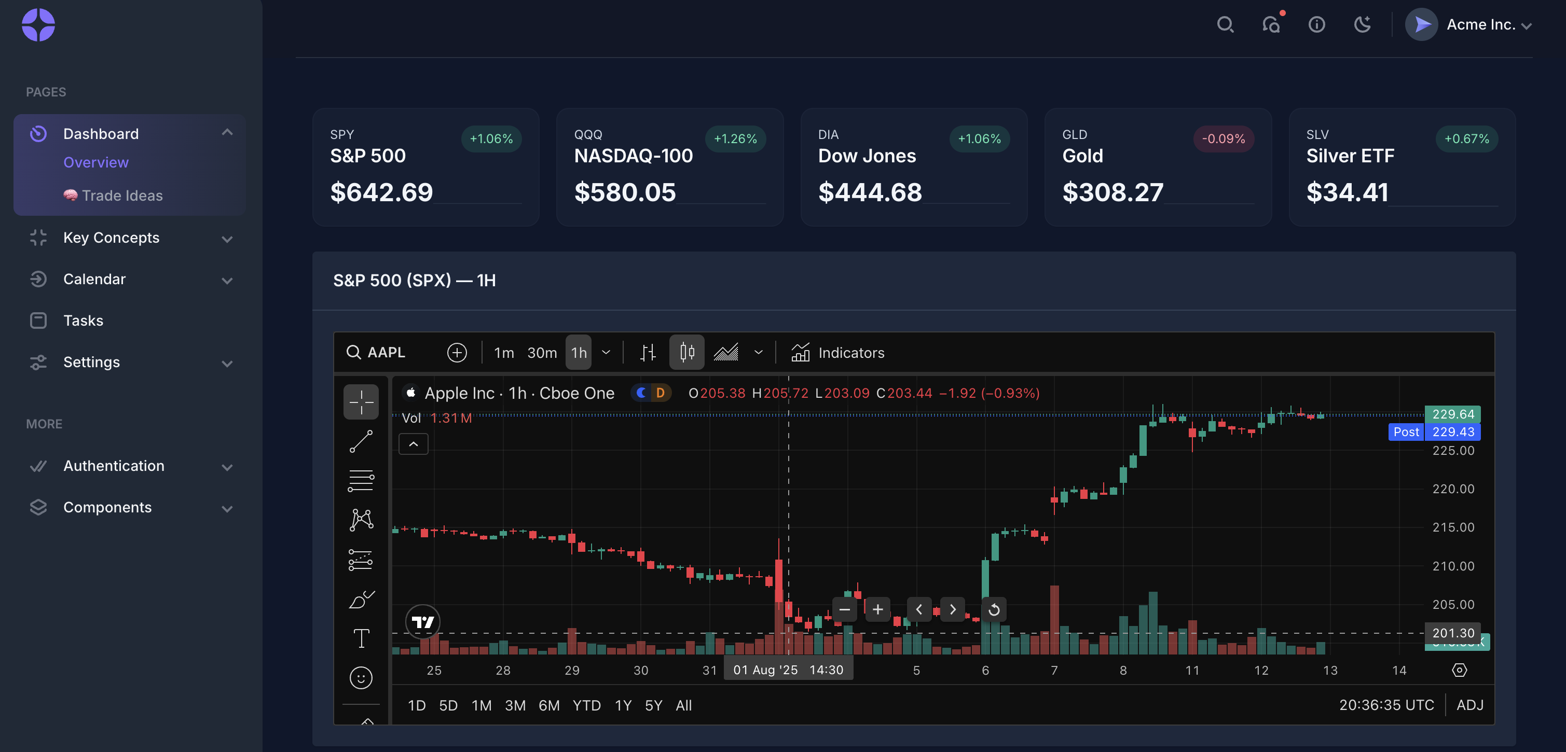
Task: Click the purple app logo
Action: point(38,25)
